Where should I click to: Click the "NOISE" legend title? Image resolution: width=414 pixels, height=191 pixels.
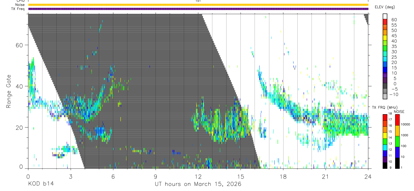(399, 112)
